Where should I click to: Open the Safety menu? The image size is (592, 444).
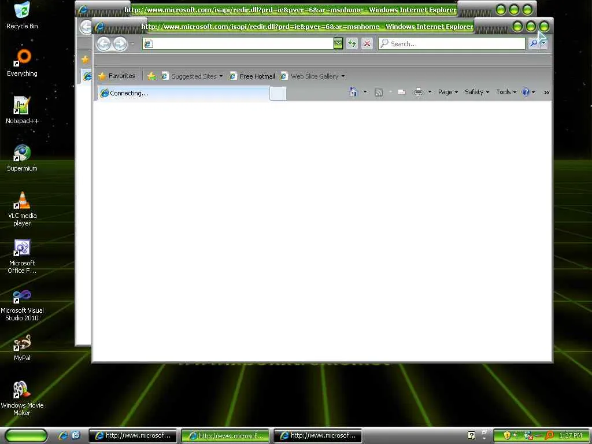(x=476, y=92)
